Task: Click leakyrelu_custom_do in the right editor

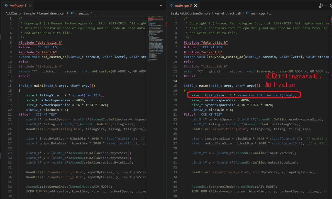Action: point(225,57)
